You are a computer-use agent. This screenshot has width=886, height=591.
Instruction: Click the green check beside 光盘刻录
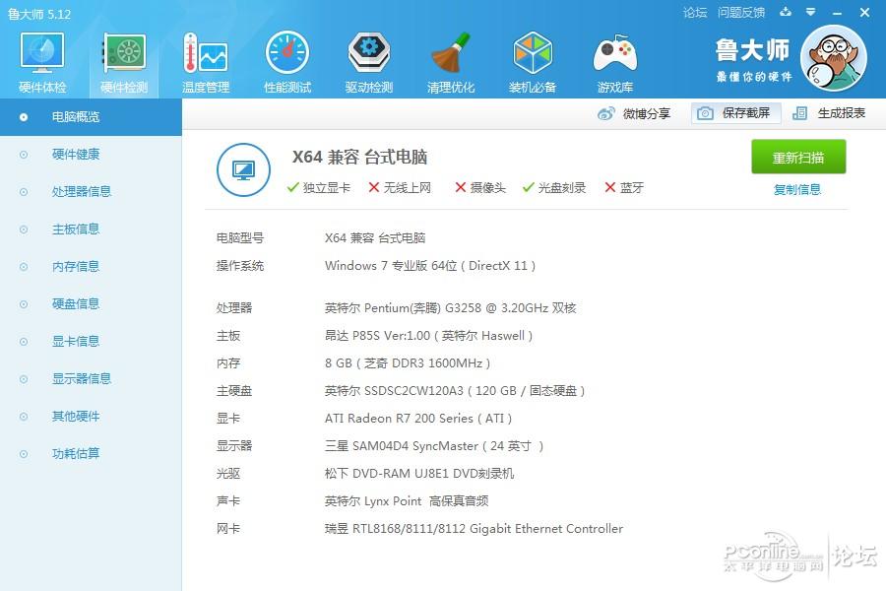[529, 187]
